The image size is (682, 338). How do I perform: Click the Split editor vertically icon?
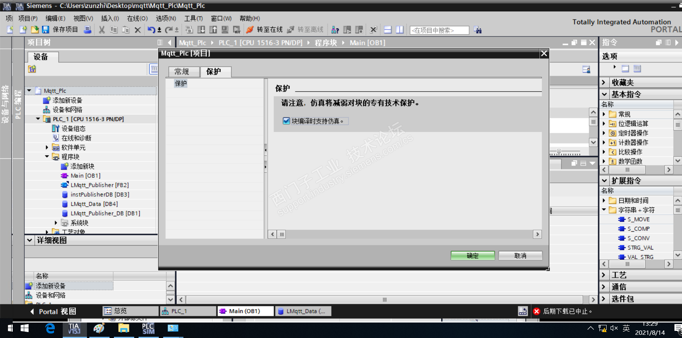(x=400, y=30)
